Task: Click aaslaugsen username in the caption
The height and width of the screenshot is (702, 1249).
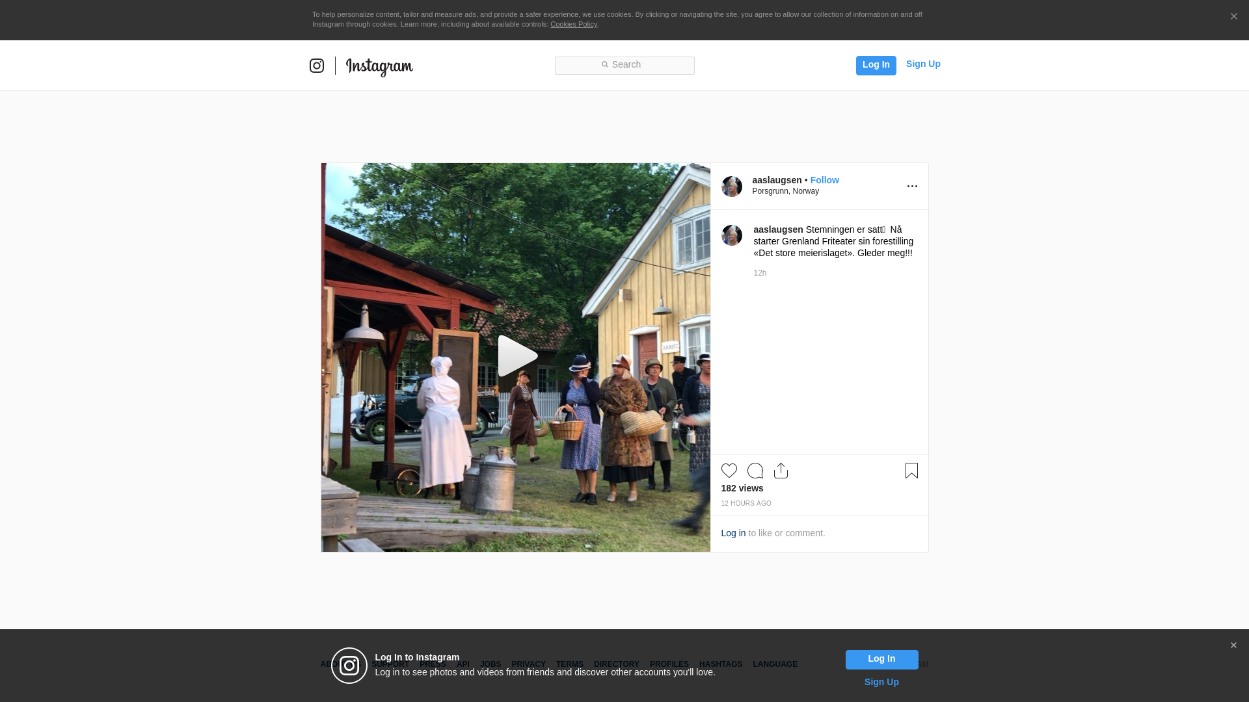Action: [778, 229]
